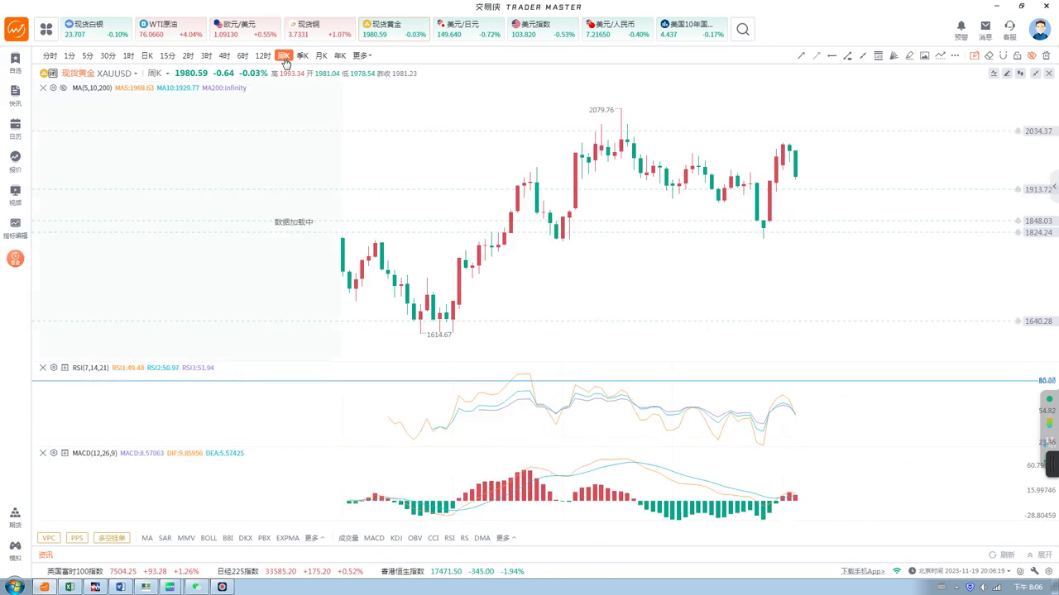Switch to the 4时 timeframe tab

pos(224,55)
